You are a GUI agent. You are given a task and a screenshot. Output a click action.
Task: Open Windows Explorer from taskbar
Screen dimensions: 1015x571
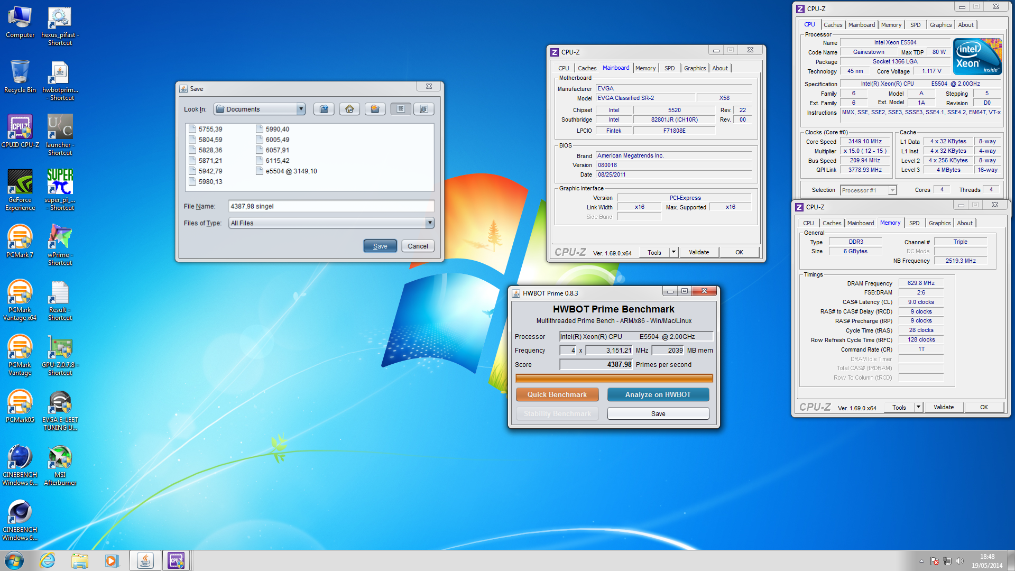coord(79,560)
